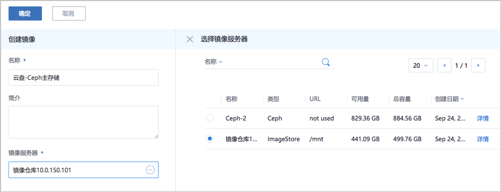Viewport: 501px width, 192px height.
Task: Click the Ceph-2 name cell
Action: tap(236, 119)
